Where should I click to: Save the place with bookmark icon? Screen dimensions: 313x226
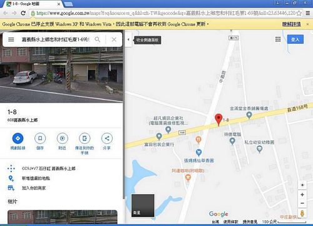[x=40, y=138]
